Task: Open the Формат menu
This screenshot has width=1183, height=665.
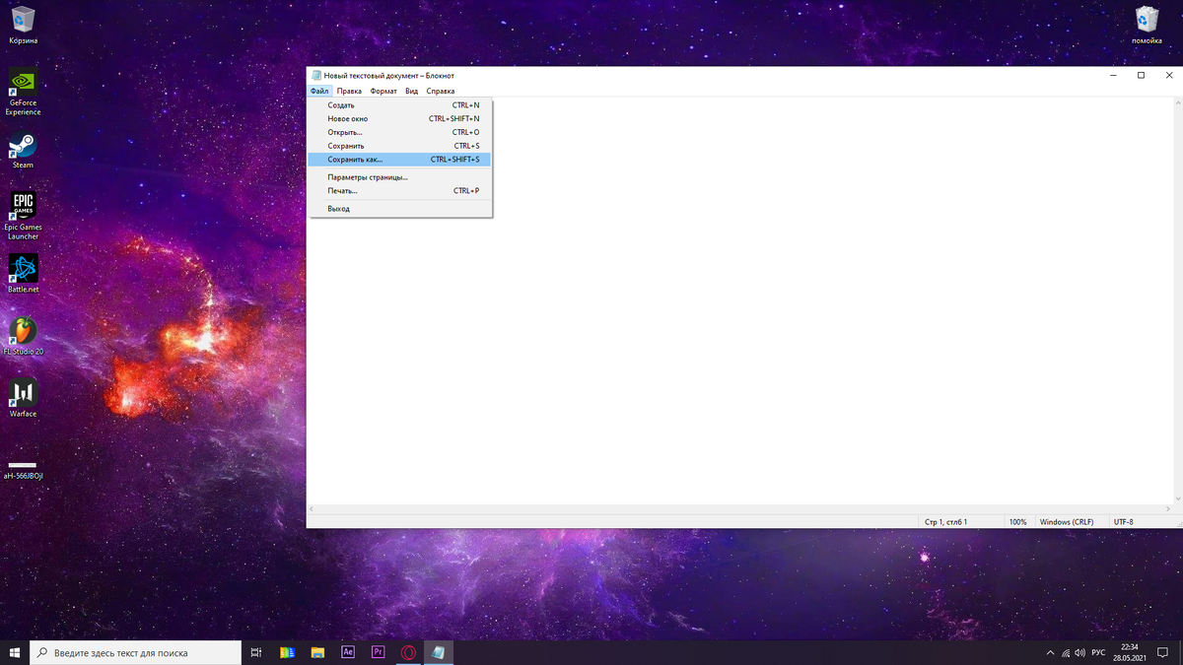Action: coord(383,91)
